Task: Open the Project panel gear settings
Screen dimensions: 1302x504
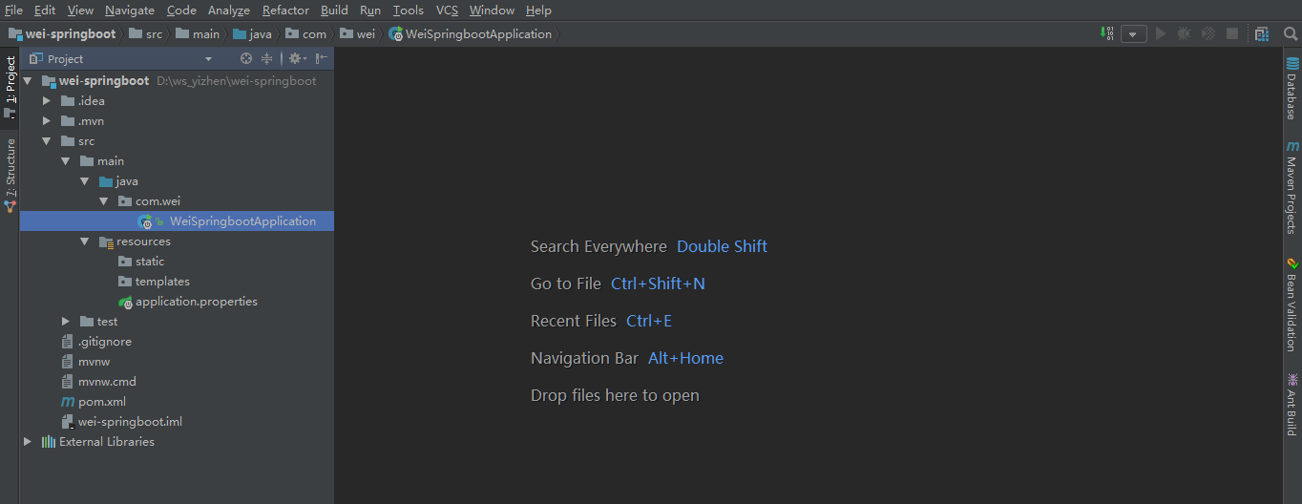Action: click(x=297, y=58)
